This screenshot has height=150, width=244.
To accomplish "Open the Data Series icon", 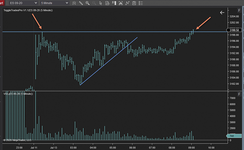I will (121, 3).
